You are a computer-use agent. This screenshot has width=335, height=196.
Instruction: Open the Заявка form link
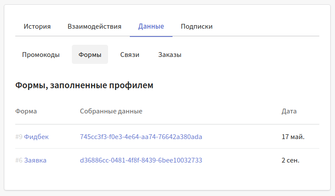[35, 160]
